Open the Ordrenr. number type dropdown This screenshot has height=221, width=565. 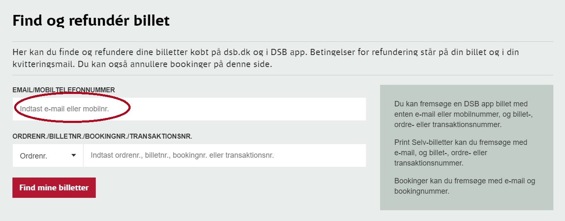pyautogui.click(x=48, y=156)
